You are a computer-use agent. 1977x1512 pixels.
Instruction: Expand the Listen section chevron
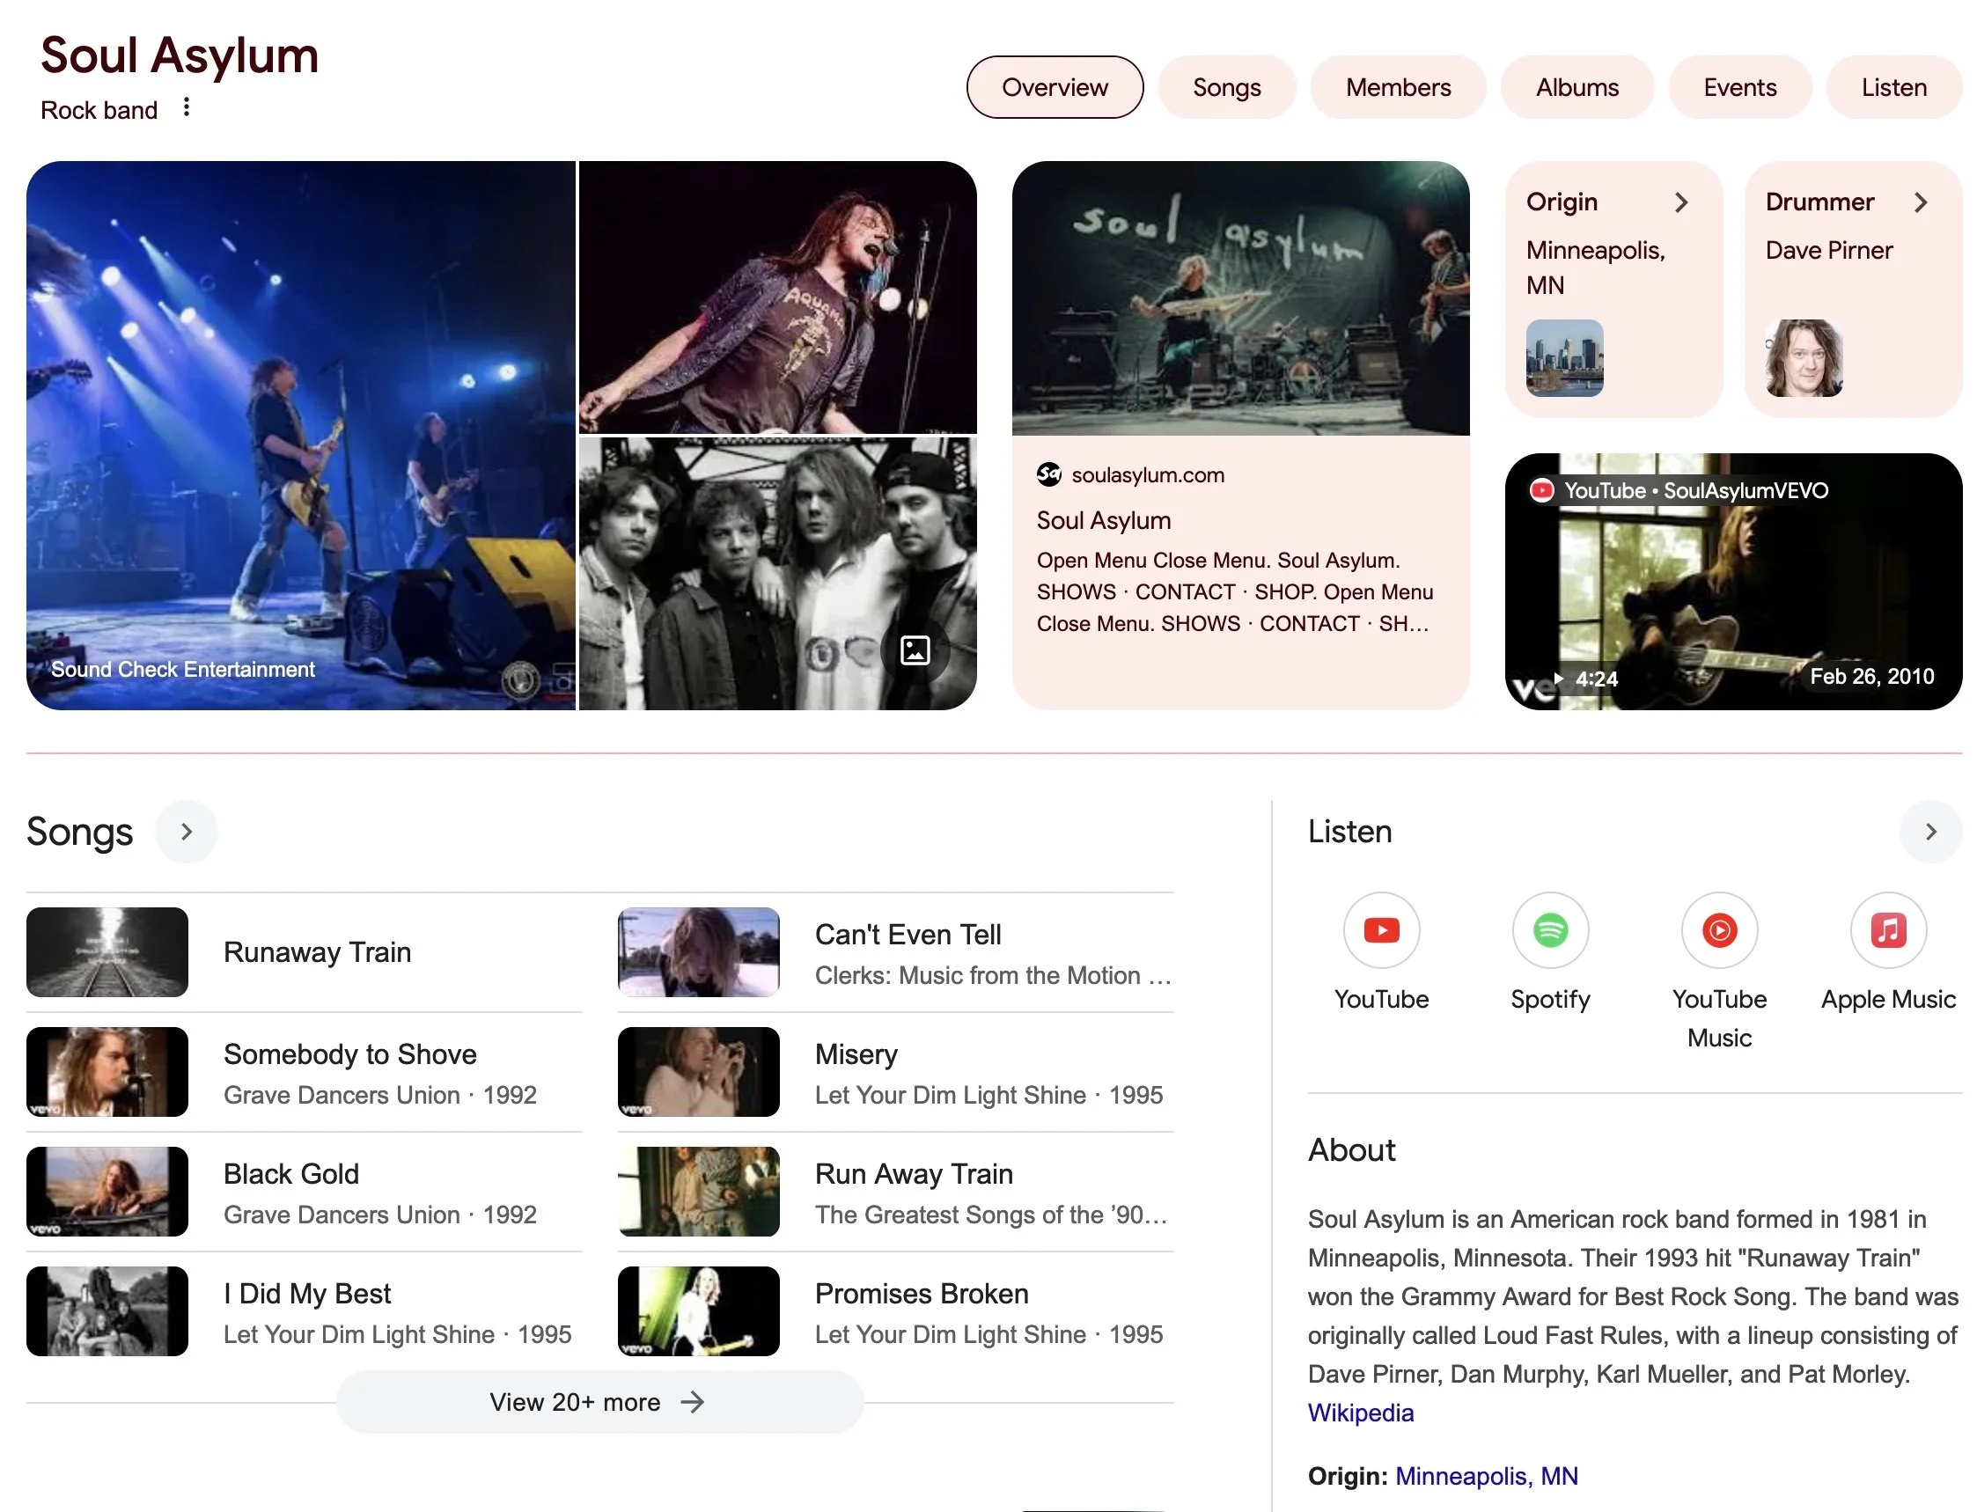click(x=1929, y=832)
